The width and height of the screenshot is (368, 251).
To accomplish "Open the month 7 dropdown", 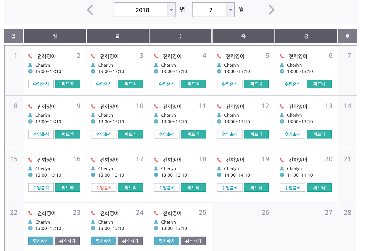I will click(x=230, y=10).
